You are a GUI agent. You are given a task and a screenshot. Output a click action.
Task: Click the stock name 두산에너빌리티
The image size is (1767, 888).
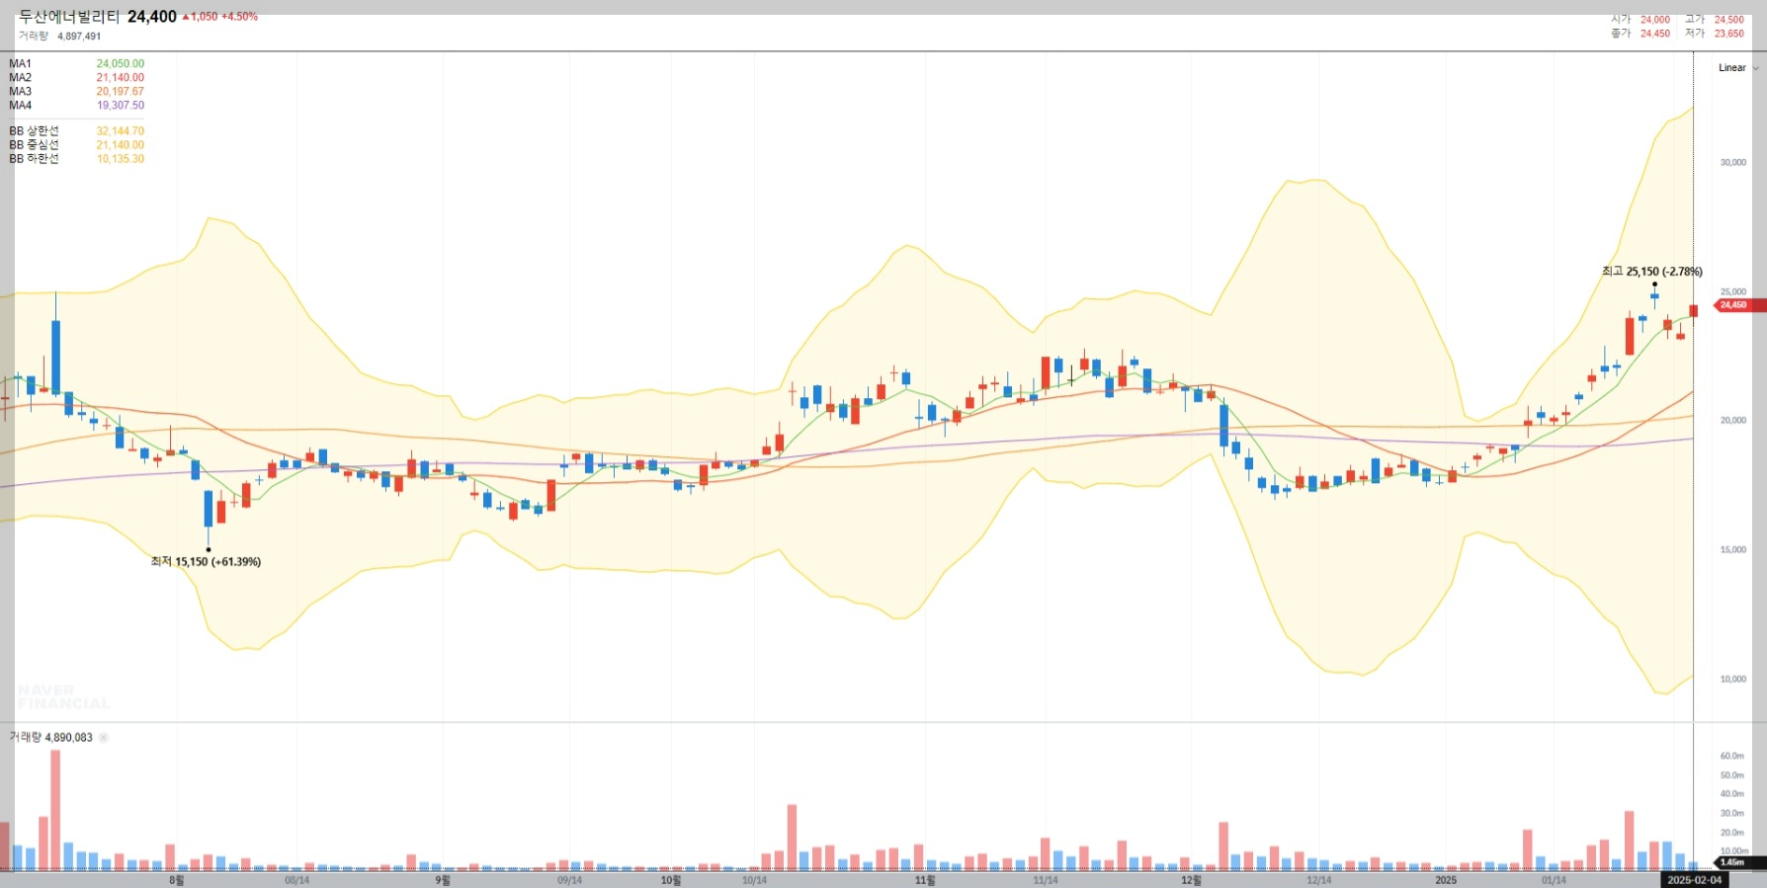click(x=69, y=17)
